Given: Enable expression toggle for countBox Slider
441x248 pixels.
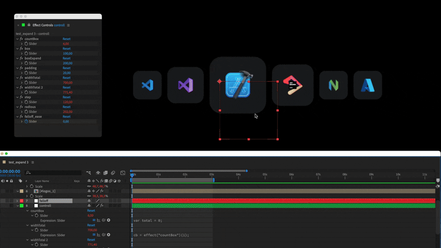Looking at the screenshot, I should click(94, 220).
